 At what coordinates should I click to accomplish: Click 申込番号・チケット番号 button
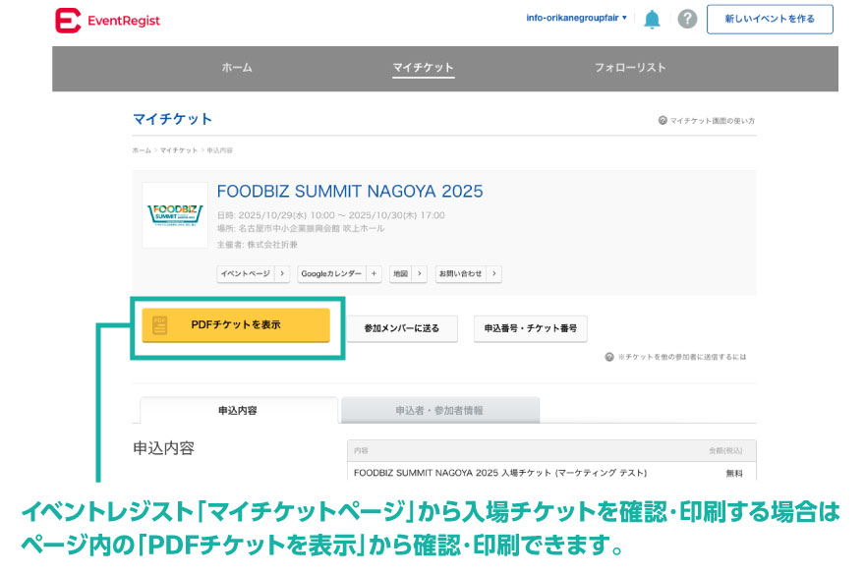click(530, 328)
